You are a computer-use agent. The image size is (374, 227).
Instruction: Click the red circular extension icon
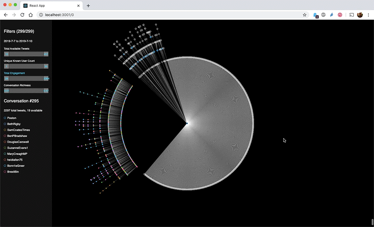click(x=340, y=14)
